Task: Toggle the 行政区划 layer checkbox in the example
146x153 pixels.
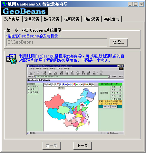Action: point(29,87)
